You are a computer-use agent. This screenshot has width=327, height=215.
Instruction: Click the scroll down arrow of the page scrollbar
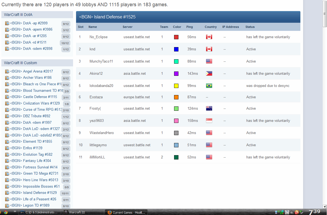tap(325, 206)
